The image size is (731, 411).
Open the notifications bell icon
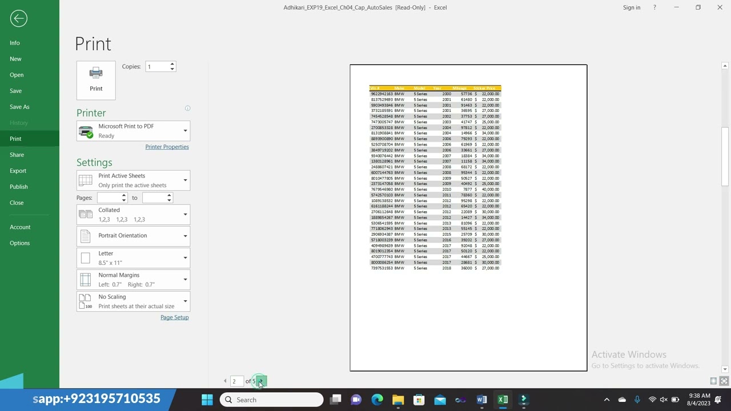[718, 400]
